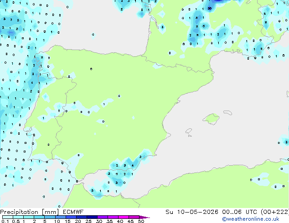
Task: Click the 20–25 mm legend color swatch
Action: coord(81,217)
